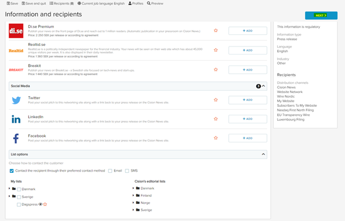Open Preview from the toolbar
Viewport: 345px width, 221px height.
[155, 3]
